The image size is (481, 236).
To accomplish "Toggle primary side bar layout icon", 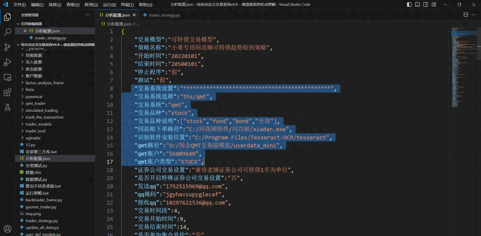I will click(410, 4).
